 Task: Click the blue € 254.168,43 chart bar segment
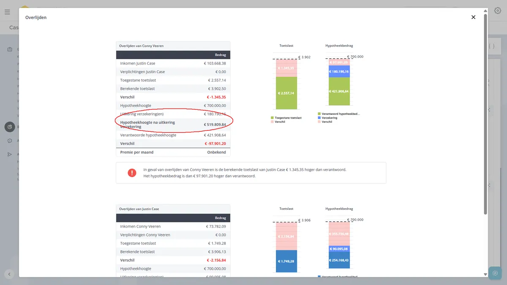click(339, 260)
